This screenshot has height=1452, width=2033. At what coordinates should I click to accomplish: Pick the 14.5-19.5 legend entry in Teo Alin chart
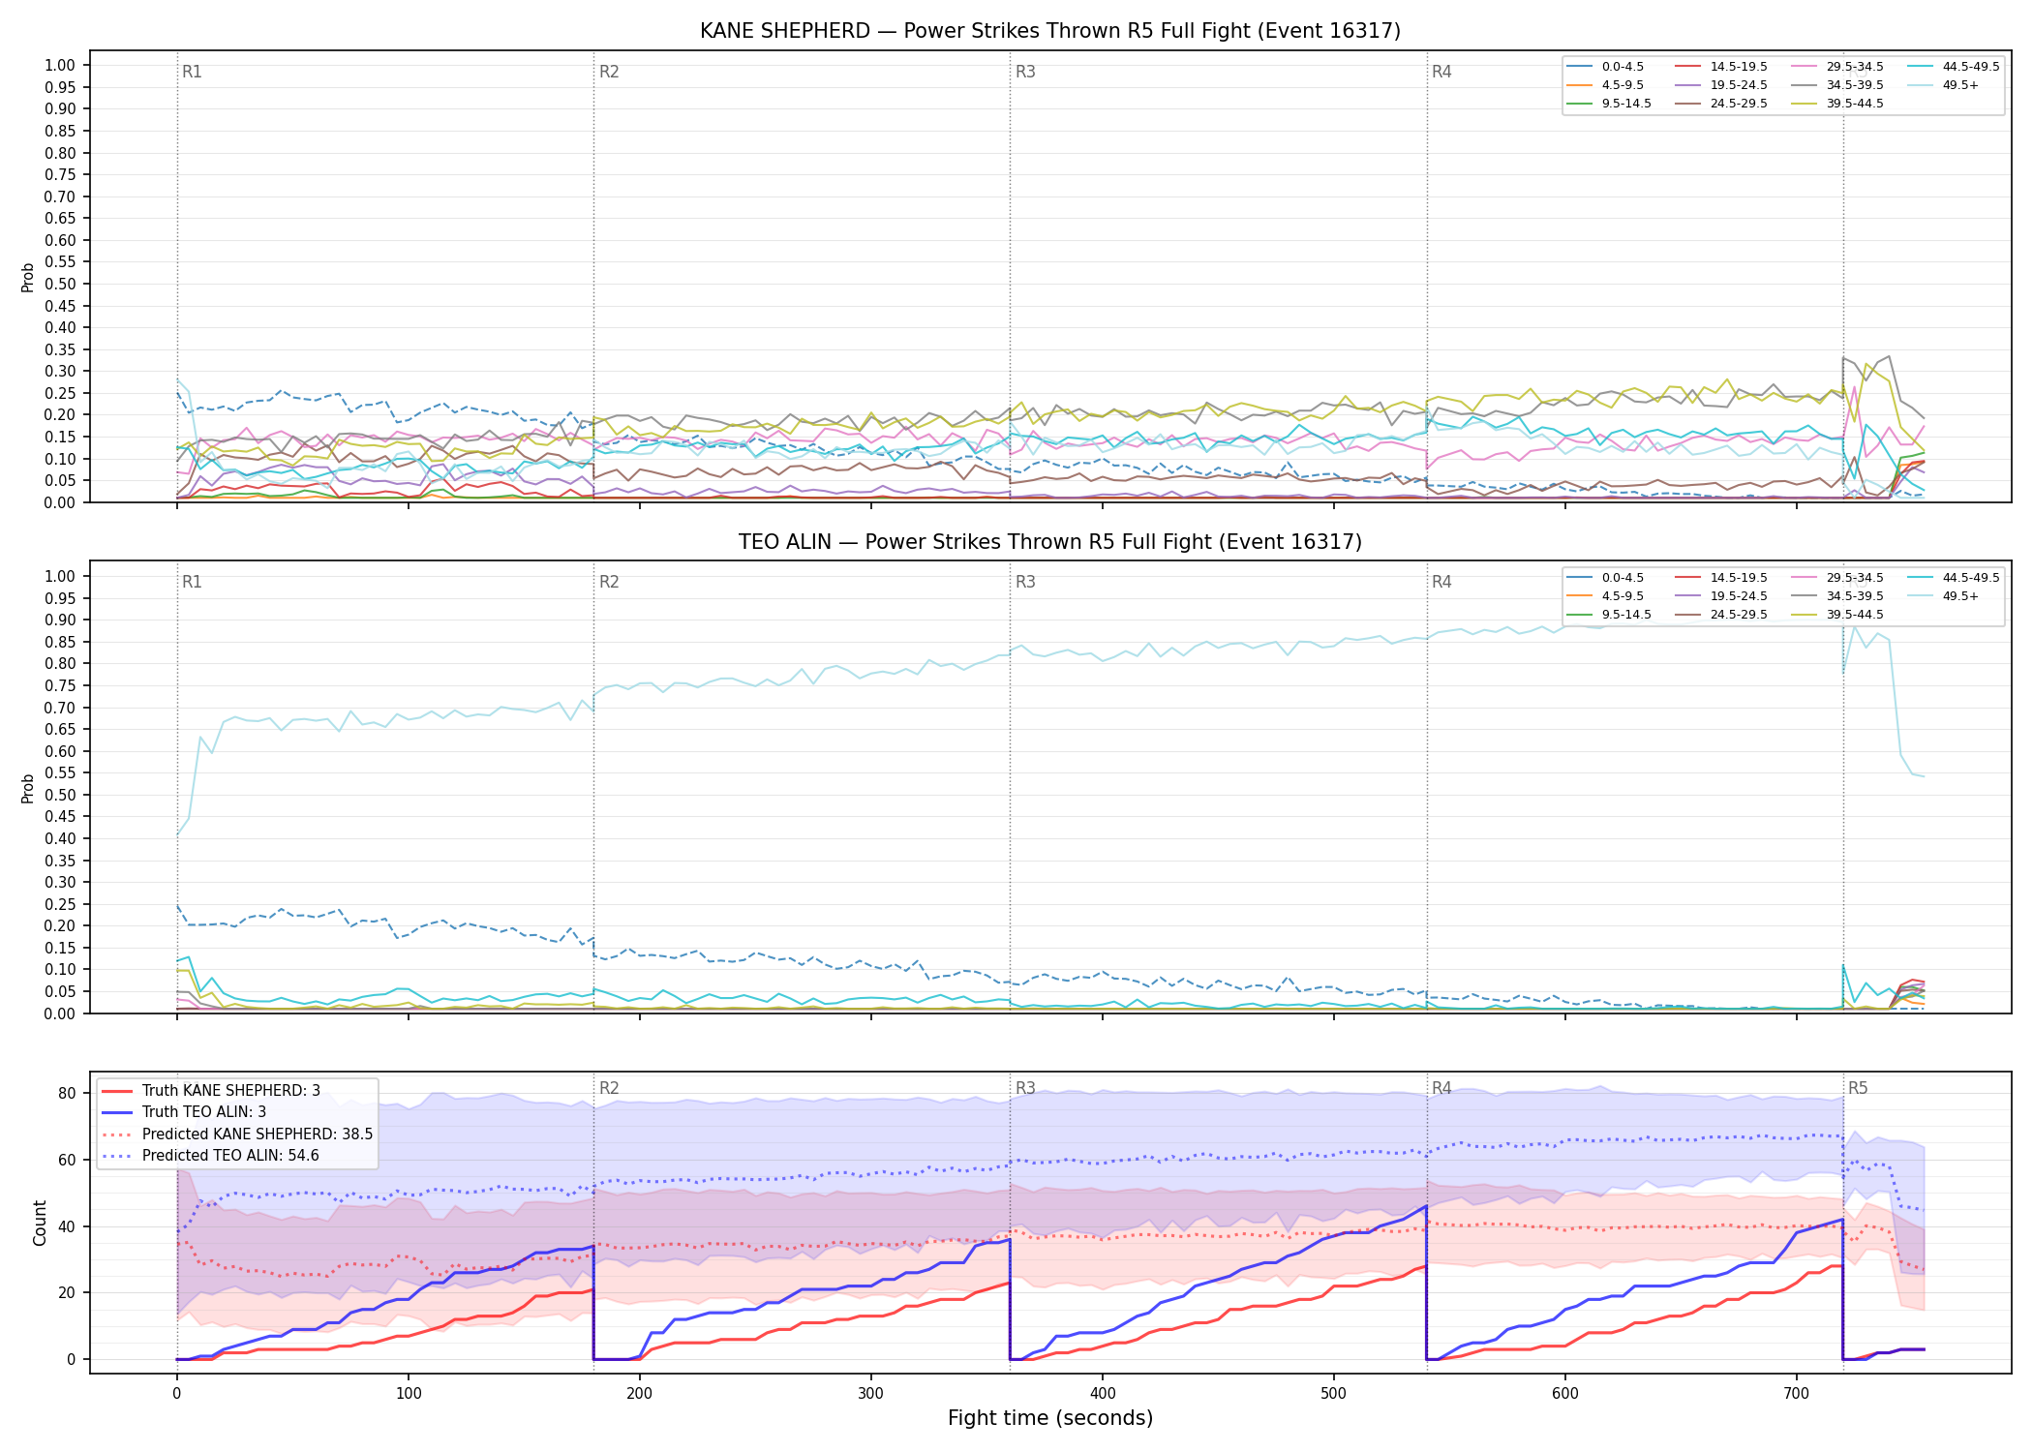1721,578
